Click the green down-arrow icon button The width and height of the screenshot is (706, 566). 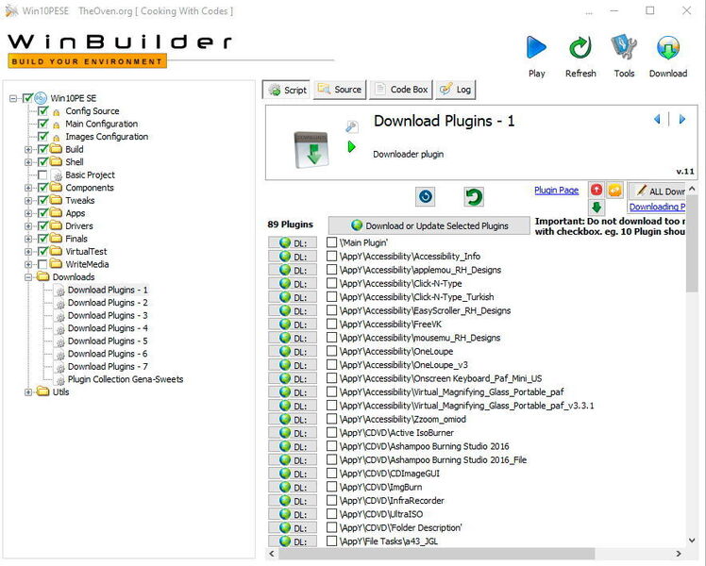pos(597,208)
